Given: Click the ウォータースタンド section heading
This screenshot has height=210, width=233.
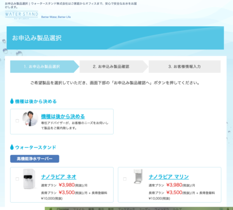Looking at the screenshot, I should tap(36, 148).
